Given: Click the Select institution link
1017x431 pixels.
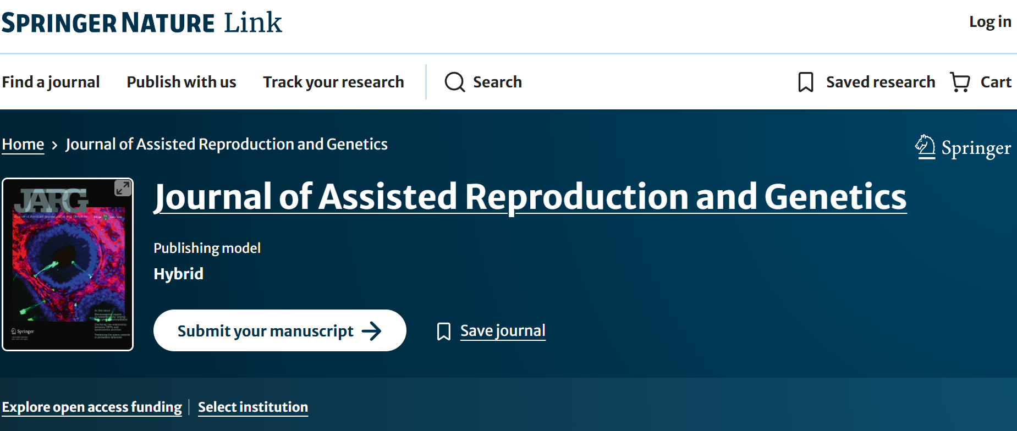Looking at the screenshot, I should pyautogui.click(x=253, y=407).
